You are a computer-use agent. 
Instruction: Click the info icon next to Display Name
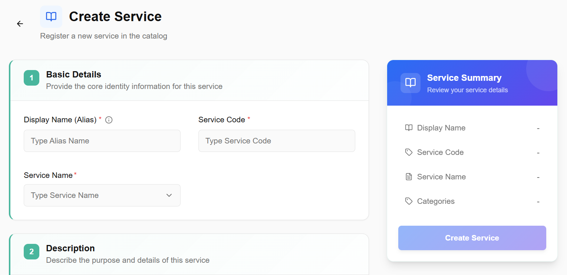109,120
